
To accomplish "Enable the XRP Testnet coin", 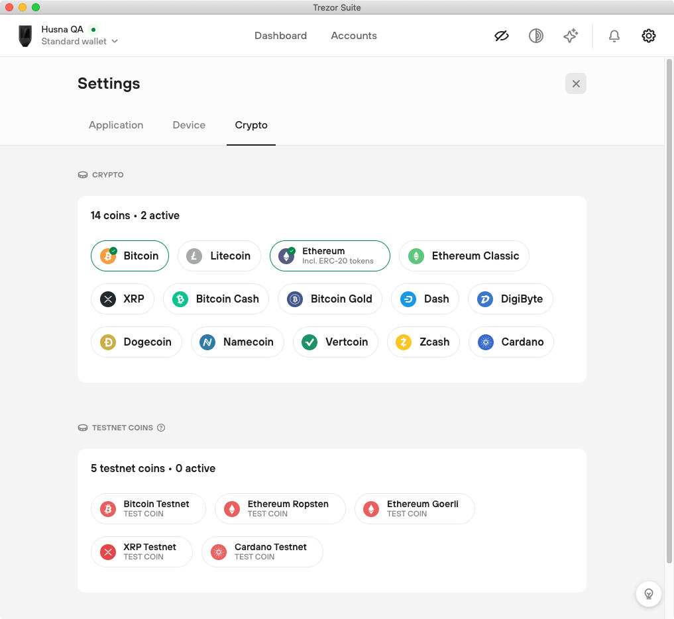I will click(141, 551).
